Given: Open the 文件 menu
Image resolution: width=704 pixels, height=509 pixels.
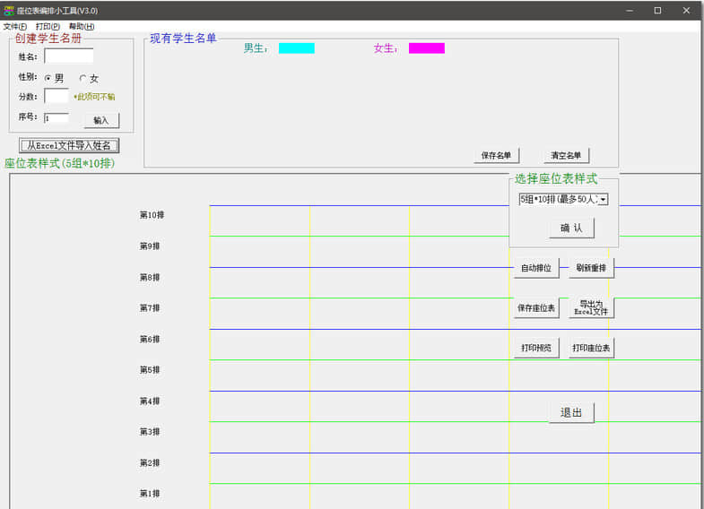Looking at the screenshot, I should pyautogui.click(x=15, y=27).
